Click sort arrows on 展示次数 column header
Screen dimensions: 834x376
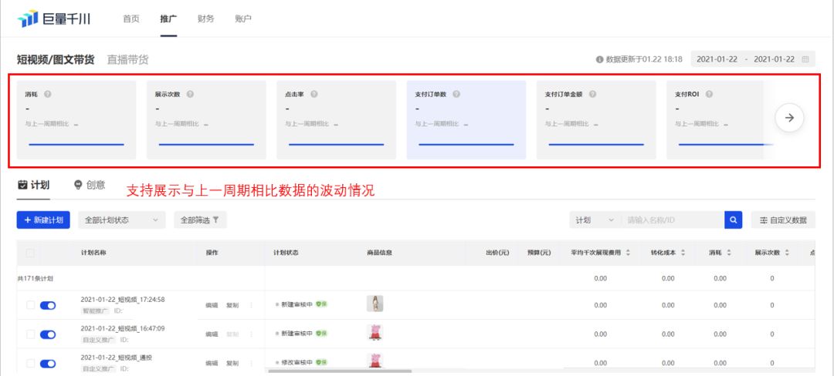[787, 253]
